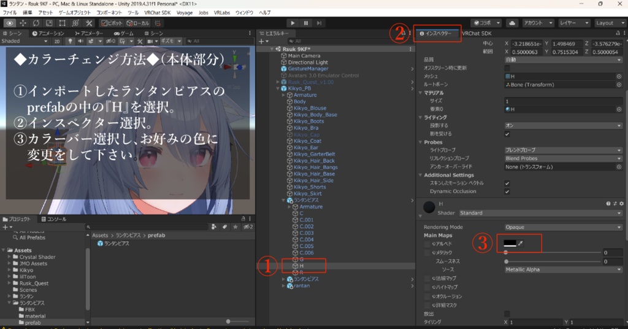This screenshot has width=628, height=329.
Task: Select the Hand (view) tool
Action: [x=10, y=23]
